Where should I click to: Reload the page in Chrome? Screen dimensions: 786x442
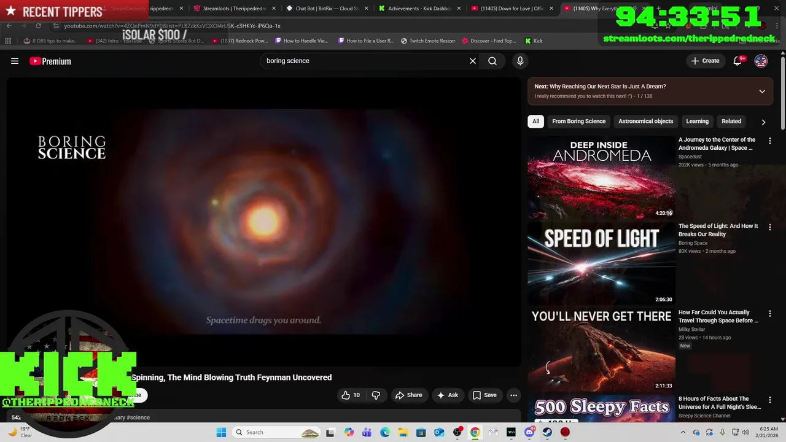pos(38,26)
